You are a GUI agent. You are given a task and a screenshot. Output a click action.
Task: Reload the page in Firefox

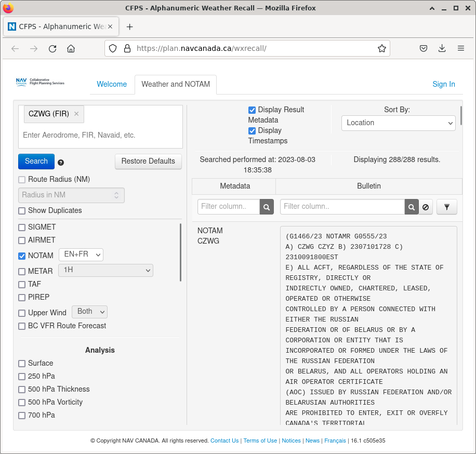coord(52,48)
